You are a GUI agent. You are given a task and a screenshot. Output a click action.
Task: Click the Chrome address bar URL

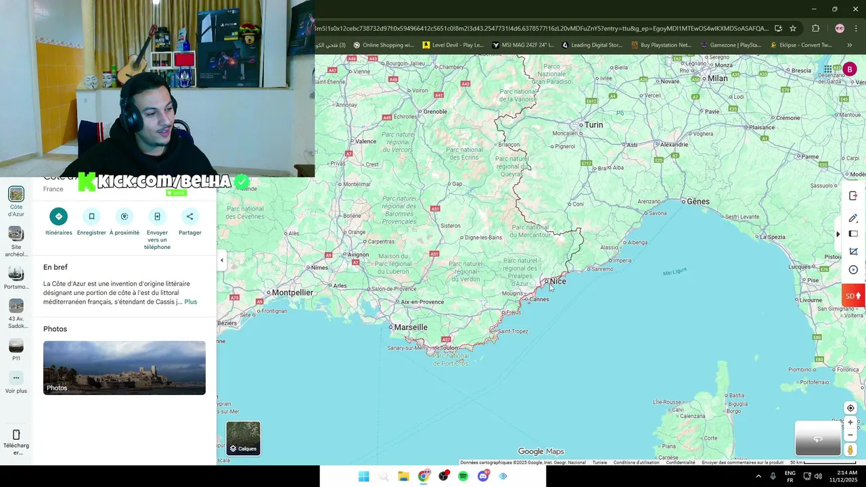[x=541, y=28]
